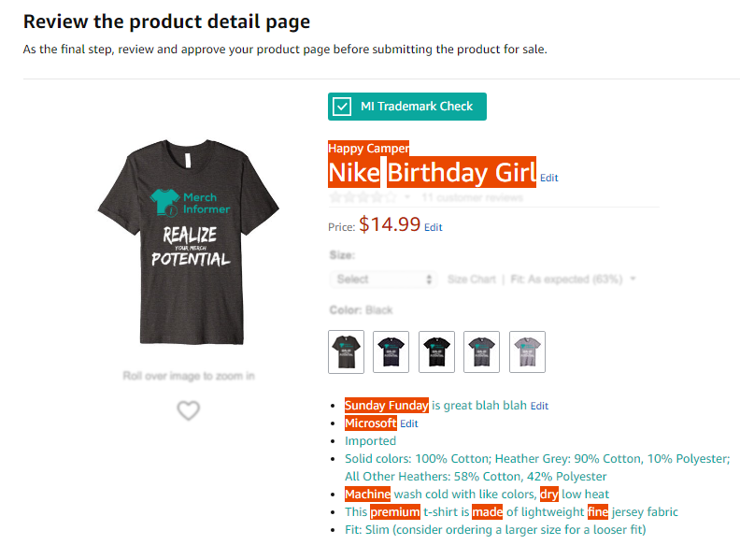Open the Size Select dropdown
The height and width of the screenshot is (545, 740).
coord(383,280)
